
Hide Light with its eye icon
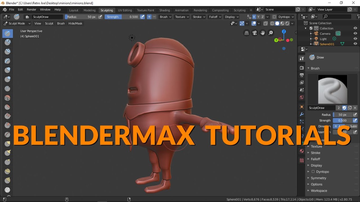(x=355, y=39)
